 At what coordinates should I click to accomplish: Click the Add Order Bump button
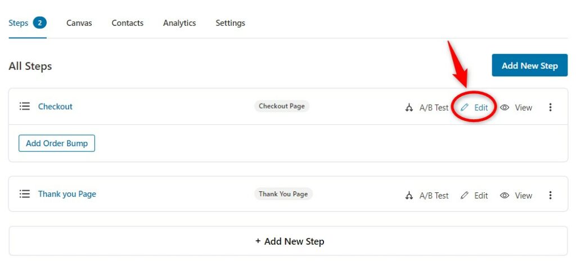pos(57,143)
